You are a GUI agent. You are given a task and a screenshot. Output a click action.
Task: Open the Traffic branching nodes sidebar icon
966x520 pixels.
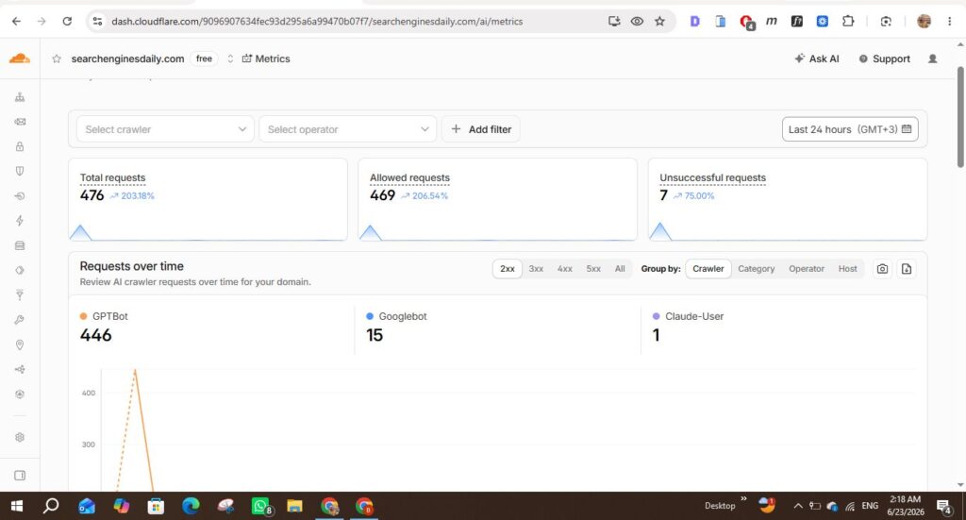tap(20, 370)
